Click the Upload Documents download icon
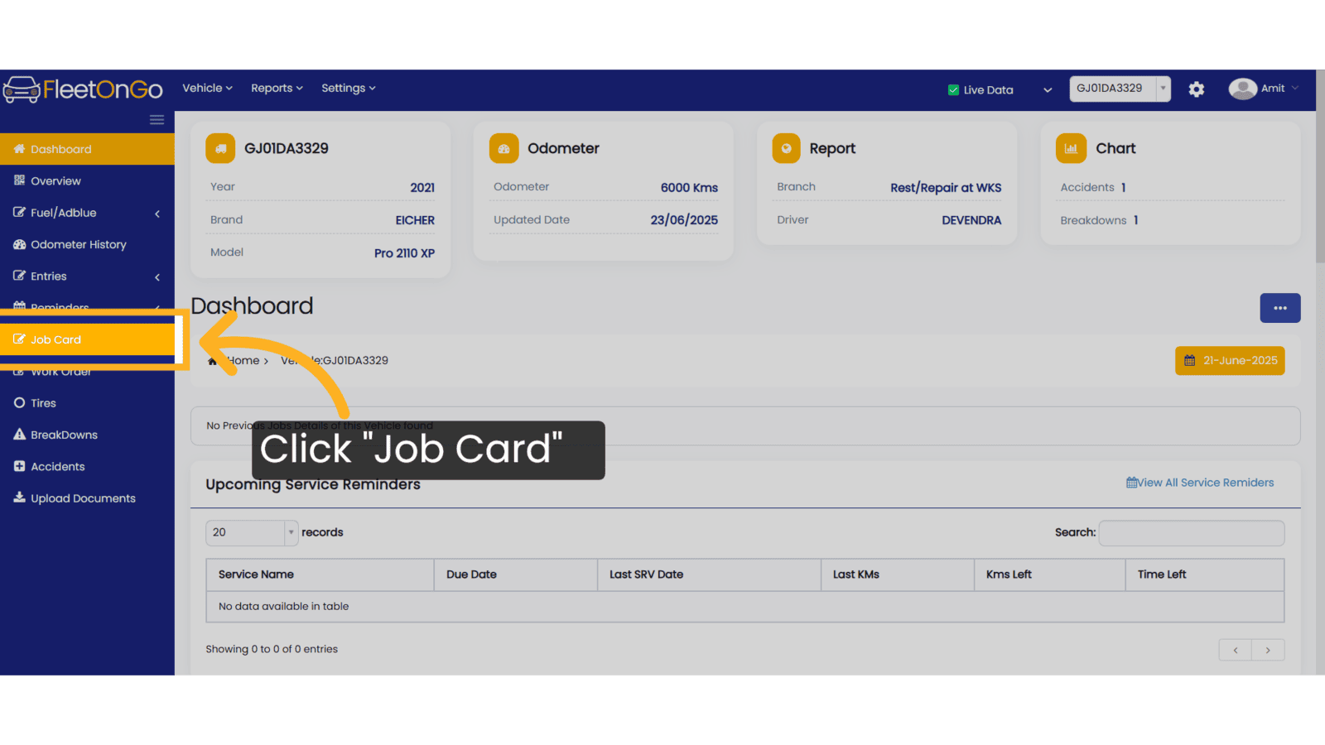The image size is (1325, 745). pyautogui.click(x=19, y=497)
